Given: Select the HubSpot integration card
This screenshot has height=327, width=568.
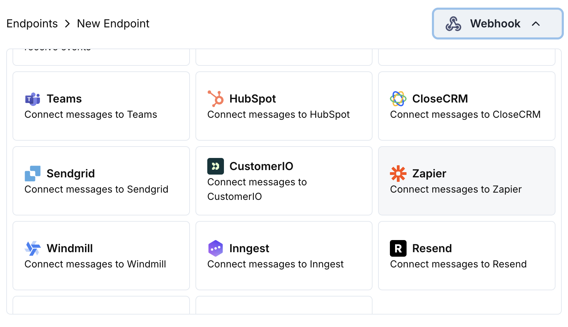Looking at the screenshot, I should click(x=284, y=106).
